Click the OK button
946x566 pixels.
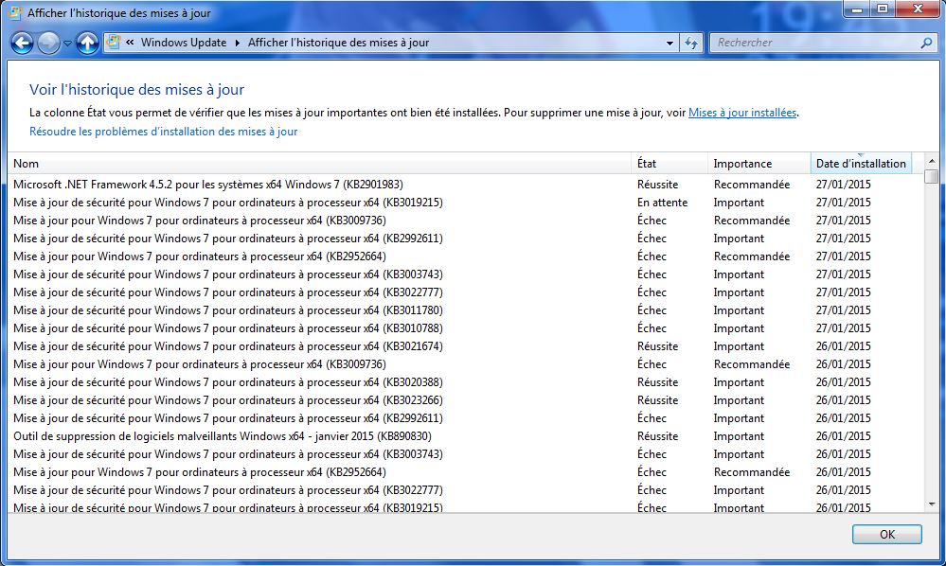click(887, 534)
